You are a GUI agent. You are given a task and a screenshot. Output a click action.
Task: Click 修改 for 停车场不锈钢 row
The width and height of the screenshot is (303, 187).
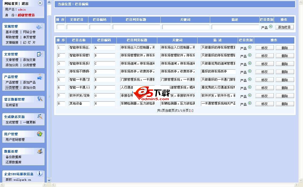(264, 72)
